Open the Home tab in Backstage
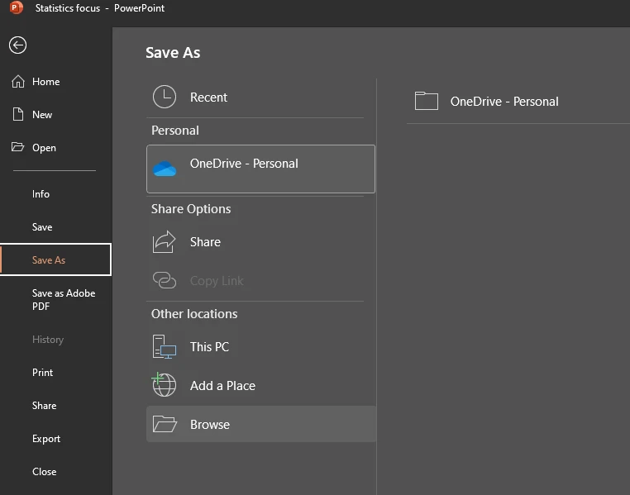The height and width of the screenshot is (495, 630). [56, 82]
